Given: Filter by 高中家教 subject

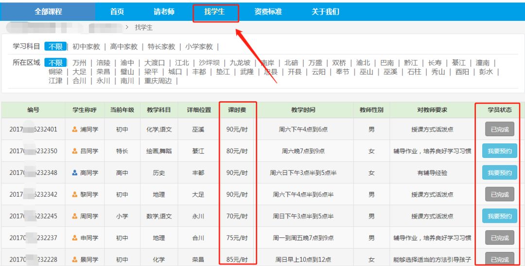Looking at the screenshot, I should click(124, 47).
